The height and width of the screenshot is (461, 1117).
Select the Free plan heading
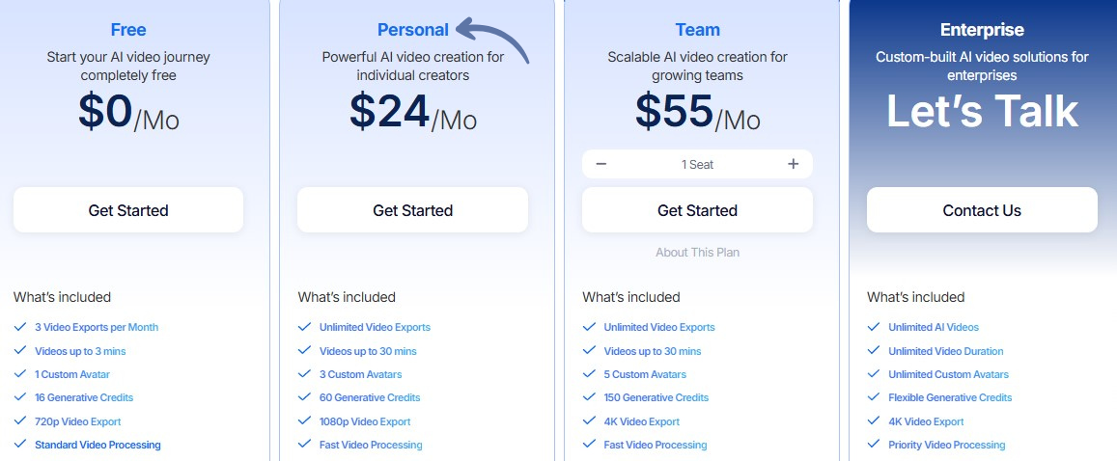[x=128, y=30]
